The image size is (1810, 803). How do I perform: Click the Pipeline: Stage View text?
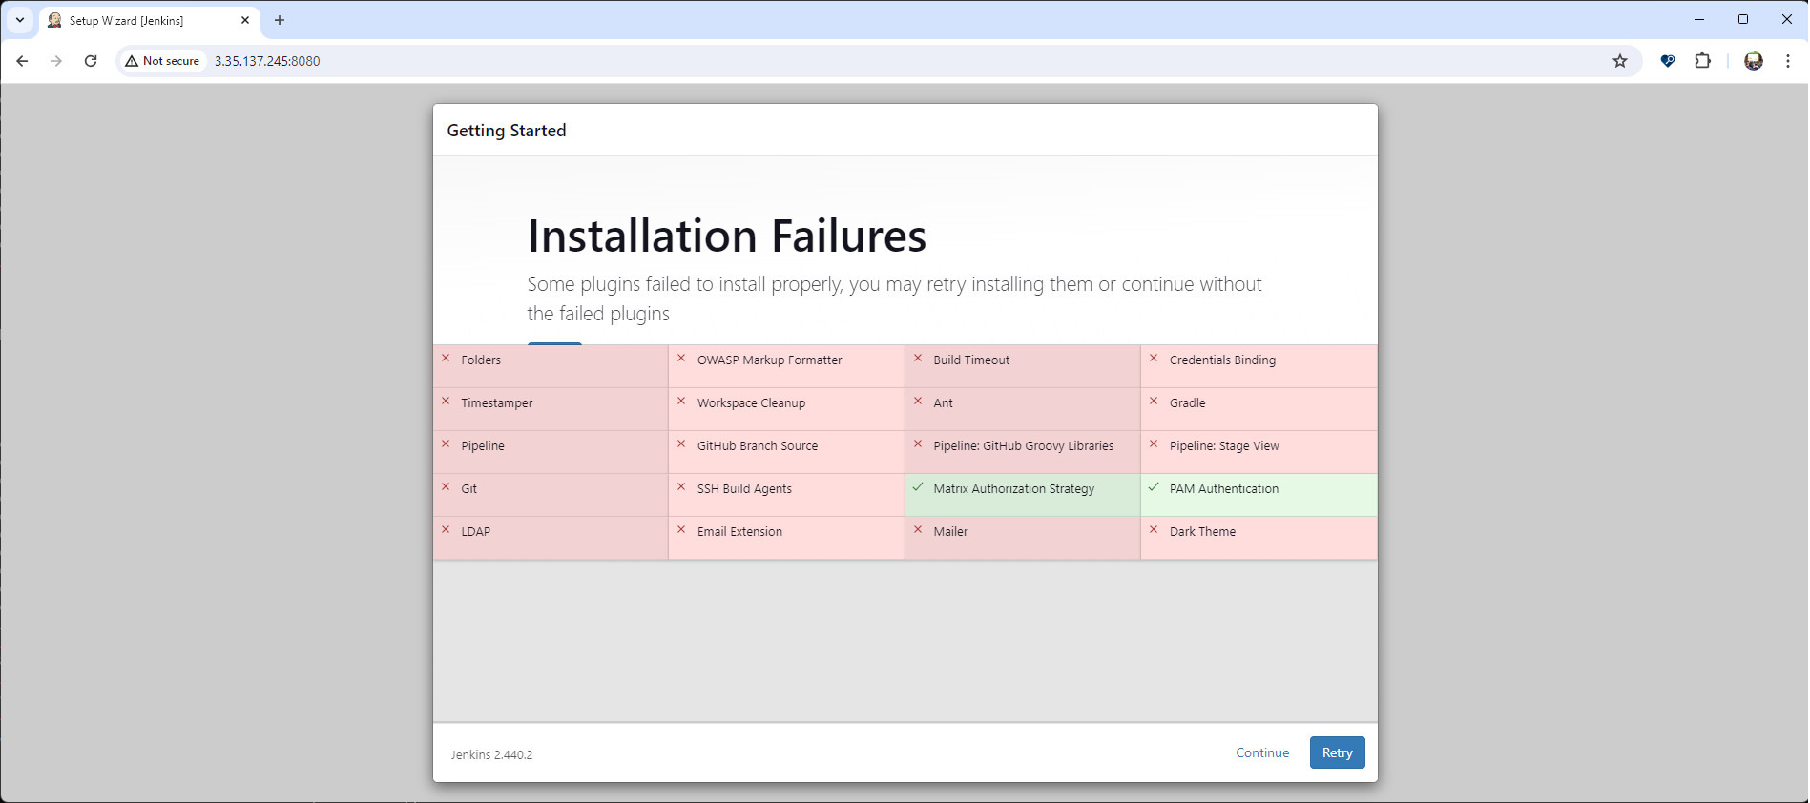point(1224,446)
